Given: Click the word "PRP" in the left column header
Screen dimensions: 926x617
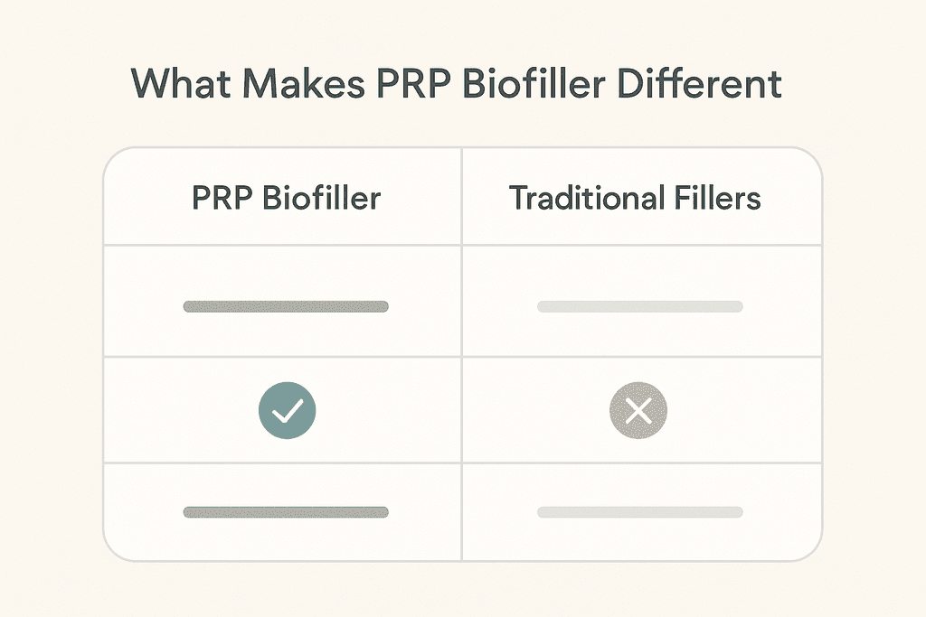Looking at the screenshot, I should (x=223, y=197).
